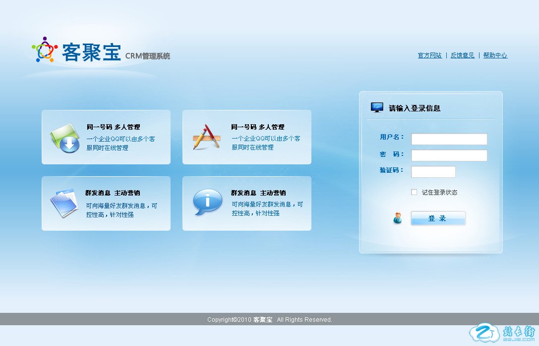Enable the 记住登录状态 checkbox
Image resolution: width=539 pixels, height=346 pixels.
point(414,192)
